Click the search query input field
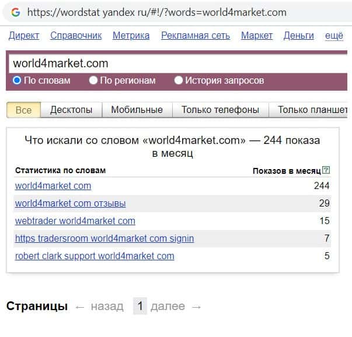 point(175,63)
